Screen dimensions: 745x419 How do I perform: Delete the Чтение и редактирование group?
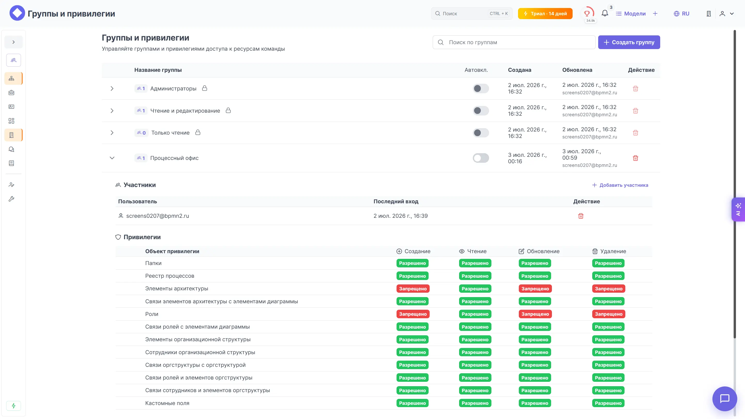[635, 111]
